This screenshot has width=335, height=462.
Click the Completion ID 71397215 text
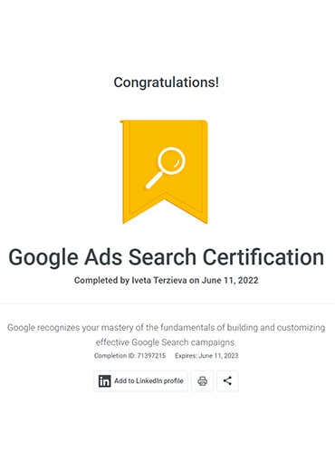coord(129,356)
